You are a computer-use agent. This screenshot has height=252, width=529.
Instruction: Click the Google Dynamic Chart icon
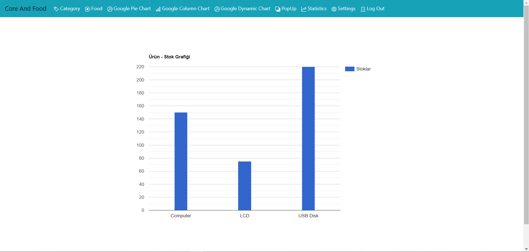click(x=217, y=9)
